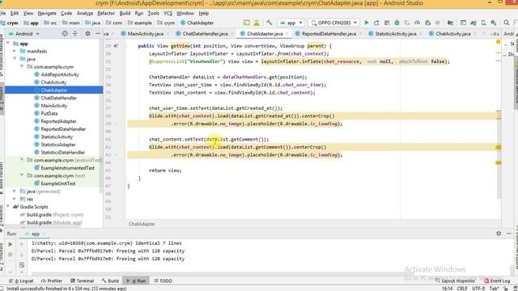This screenshot has width=518, height=291.
Task: Expand the manifests folder
Action: coord(15,51)
